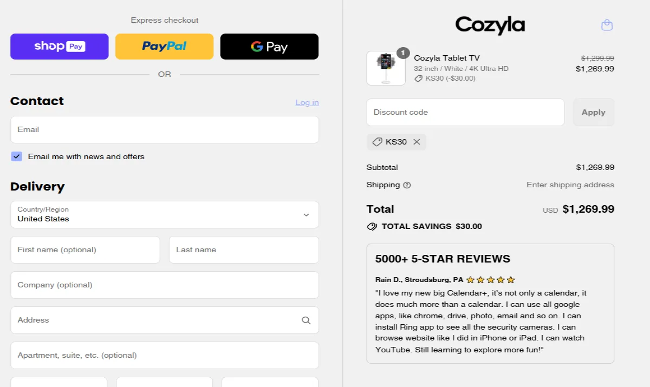
Task: Focus the Email input field
Action: [165, 130]
